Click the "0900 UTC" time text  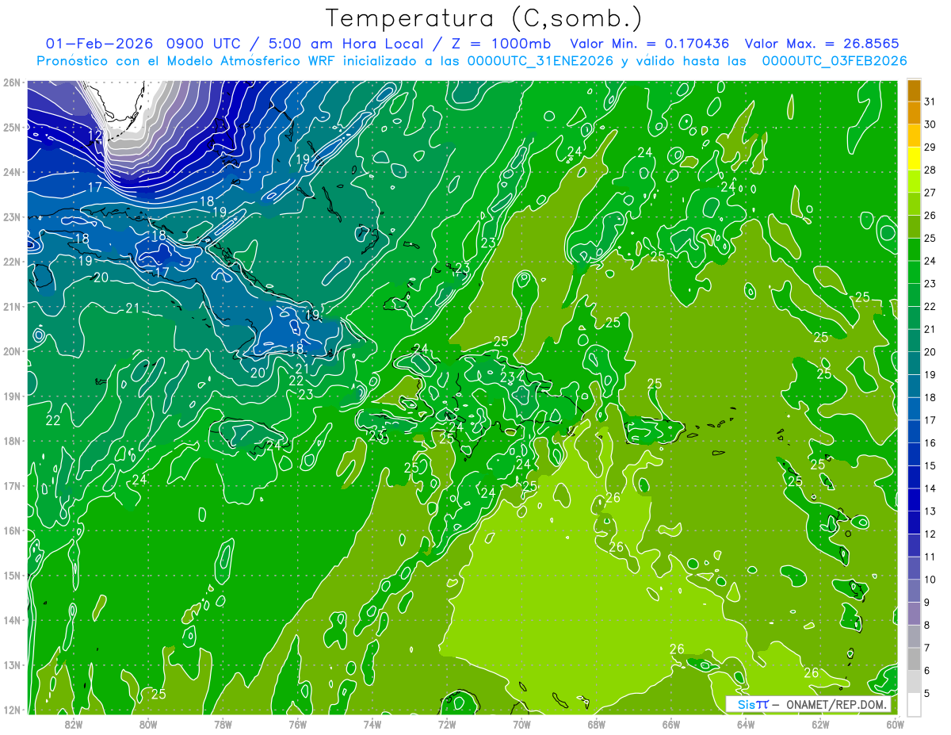(202, 44)
